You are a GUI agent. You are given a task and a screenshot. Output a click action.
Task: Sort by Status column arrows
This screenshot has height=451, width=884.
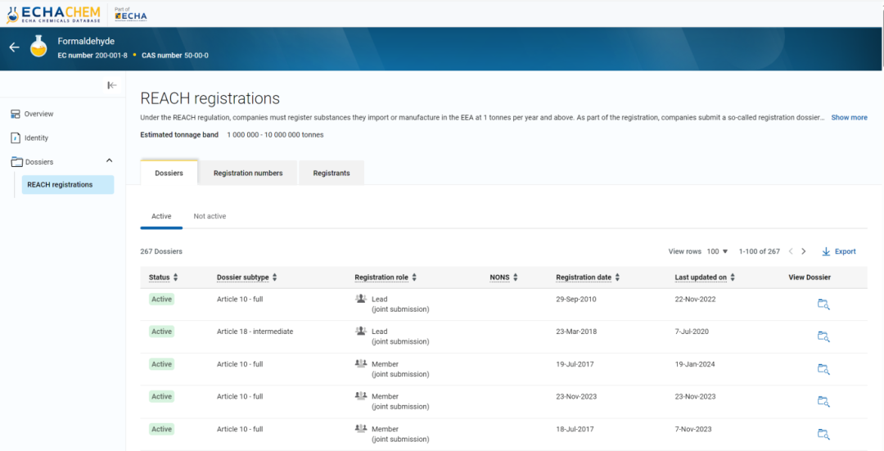(175, 277)
